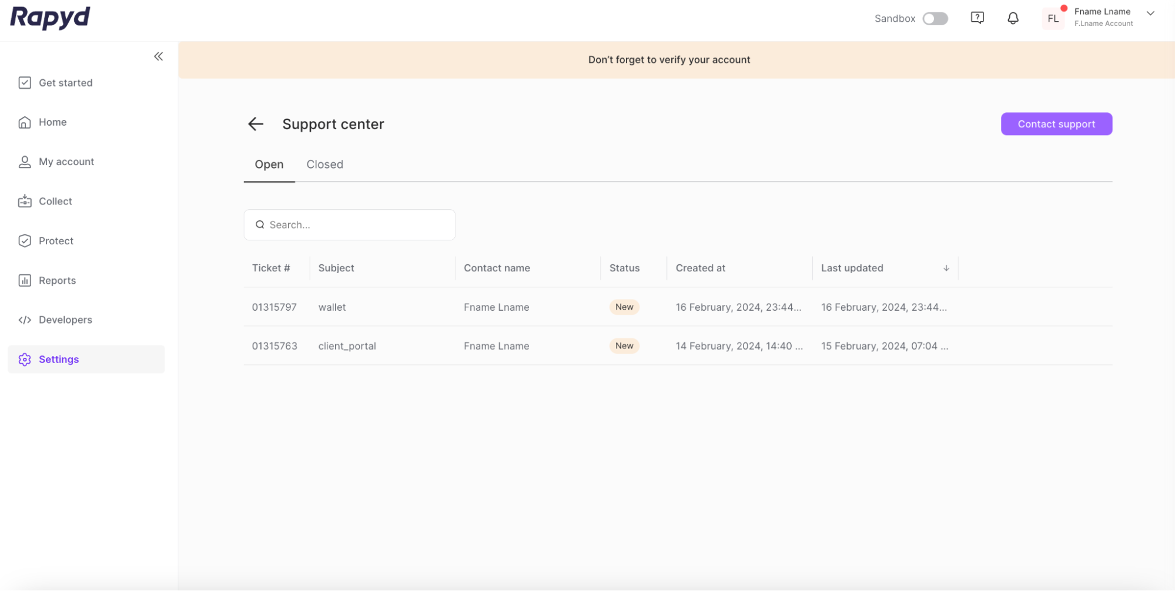Click the notifications bell icon
The image size is (1175, 591).
[1013, 18]
